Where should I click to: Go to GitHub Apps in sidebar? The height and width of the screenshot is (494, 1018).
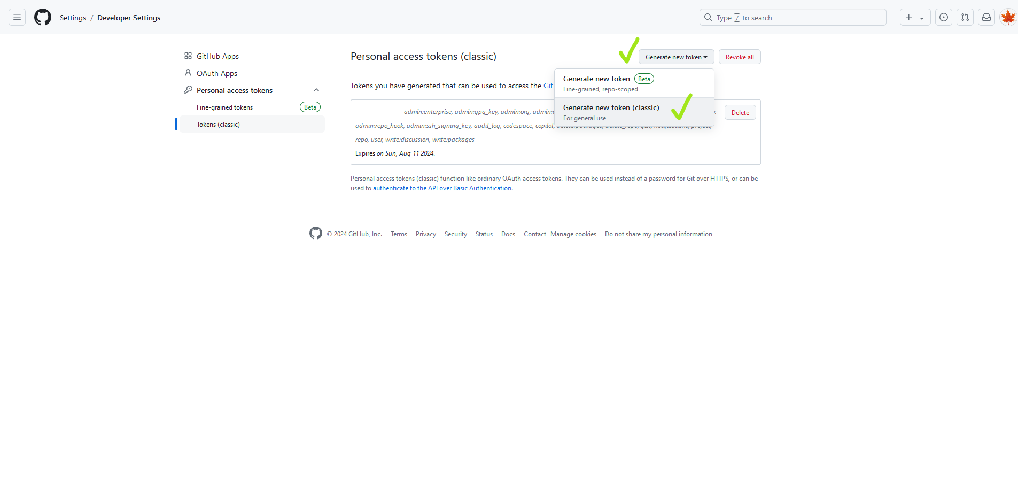pos(217,56)
